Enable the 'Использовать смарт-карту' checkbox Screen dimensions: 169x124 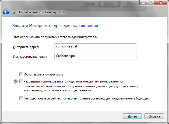(21, 74)
